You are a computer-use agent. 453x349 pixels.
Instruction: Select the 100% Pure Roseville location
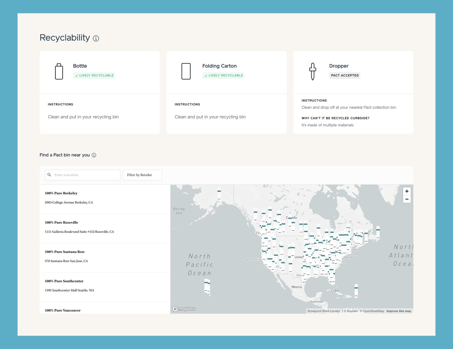105,228
